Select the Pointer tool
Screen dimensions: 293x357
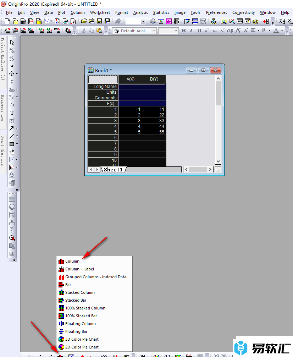[x=12, y=43]
